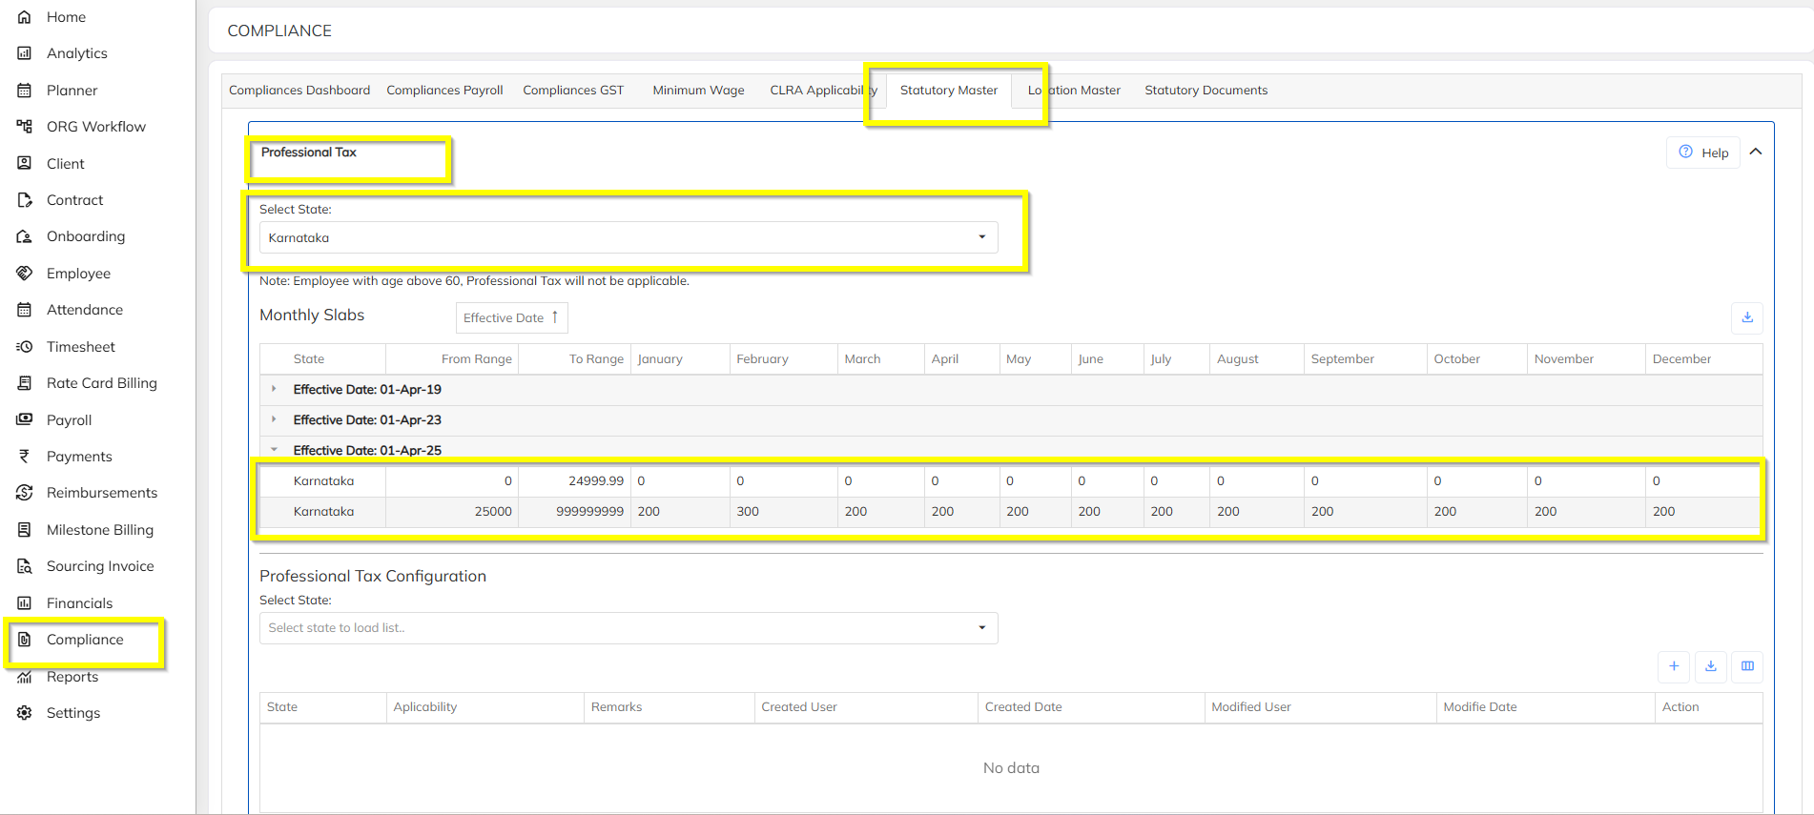Screen dimensions: 1814x815
Task: Click the 25000 From Range cell
Action: coord(452,512)
